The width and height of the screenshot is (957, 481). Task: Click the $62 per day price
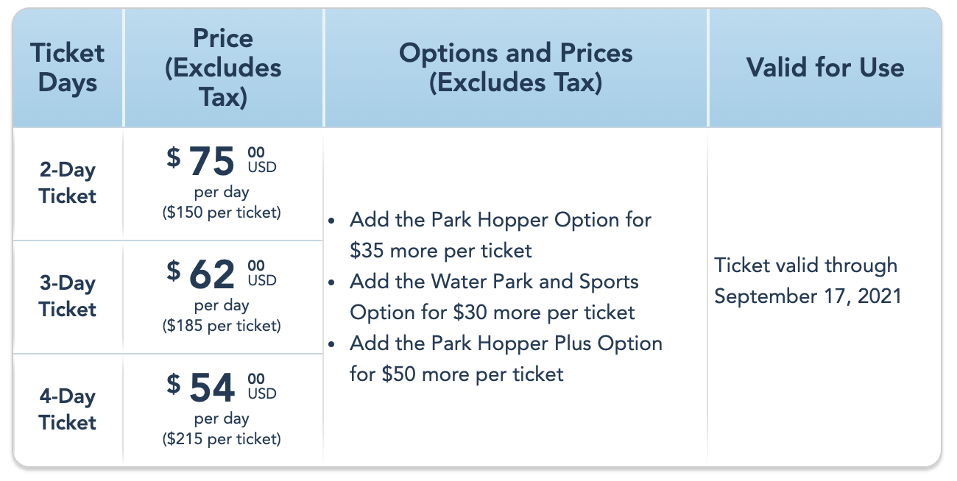(x=212, y=275)
